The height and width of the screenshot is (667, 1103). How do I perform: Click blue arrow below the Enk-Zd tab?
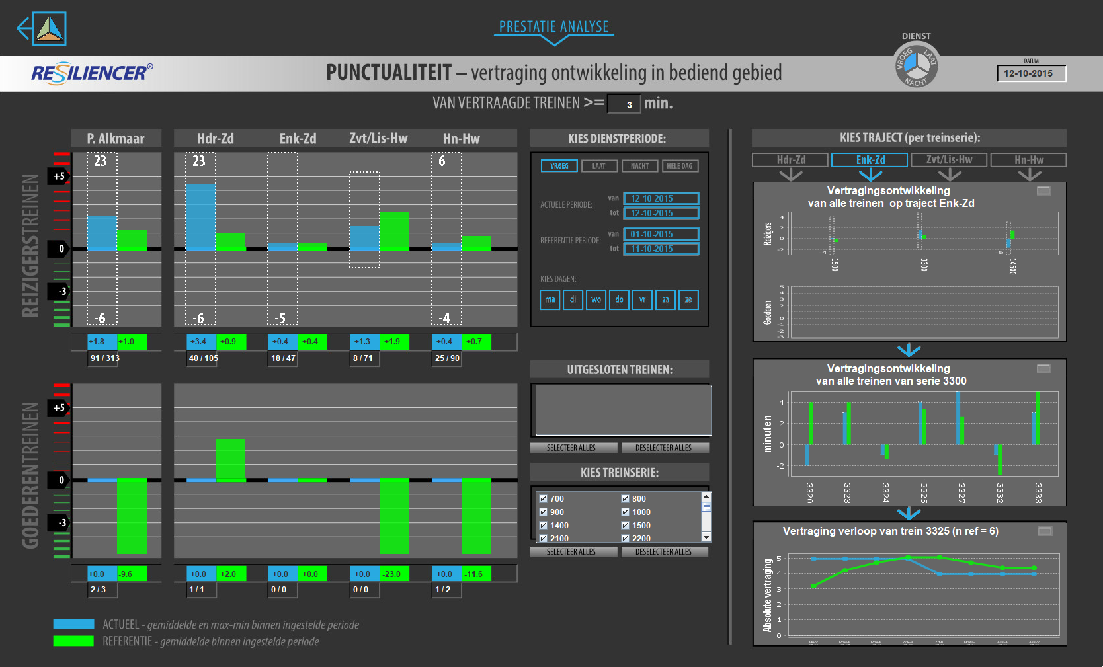(870, 175)
